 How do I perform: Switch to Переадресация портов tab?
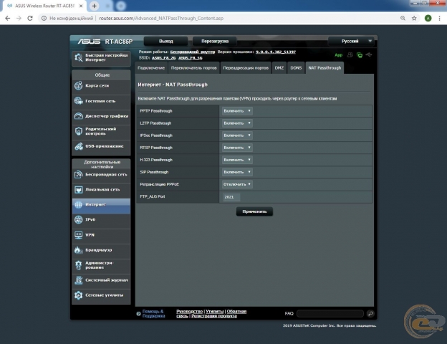point(246,67)
